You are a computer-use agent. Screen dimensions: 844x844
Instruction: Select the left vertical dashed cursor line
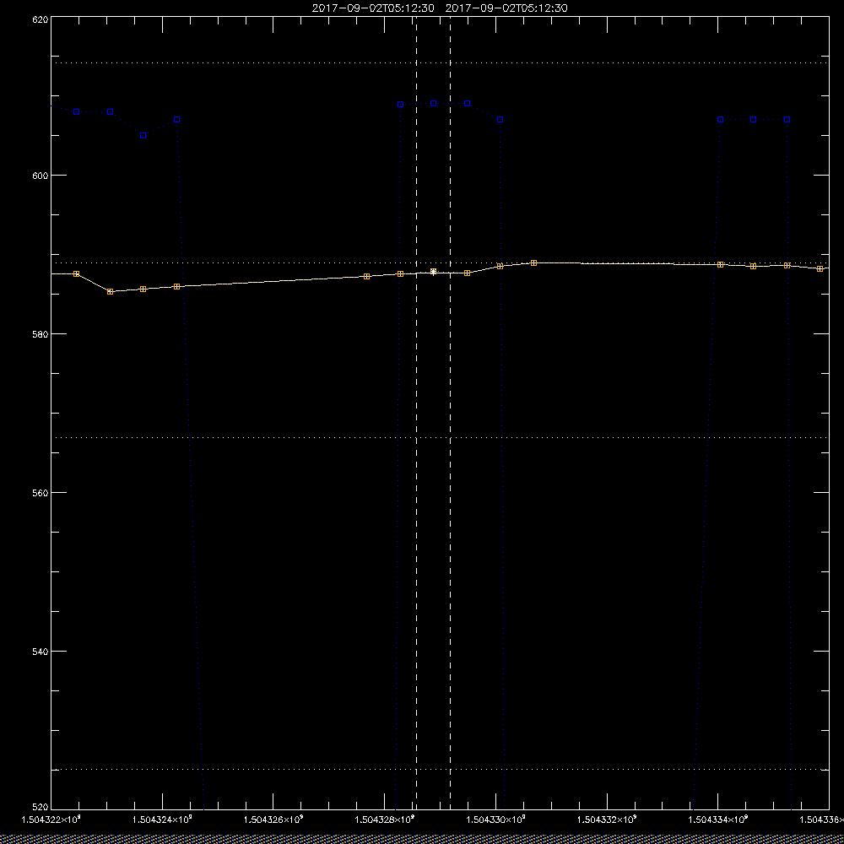click(416, 412)
